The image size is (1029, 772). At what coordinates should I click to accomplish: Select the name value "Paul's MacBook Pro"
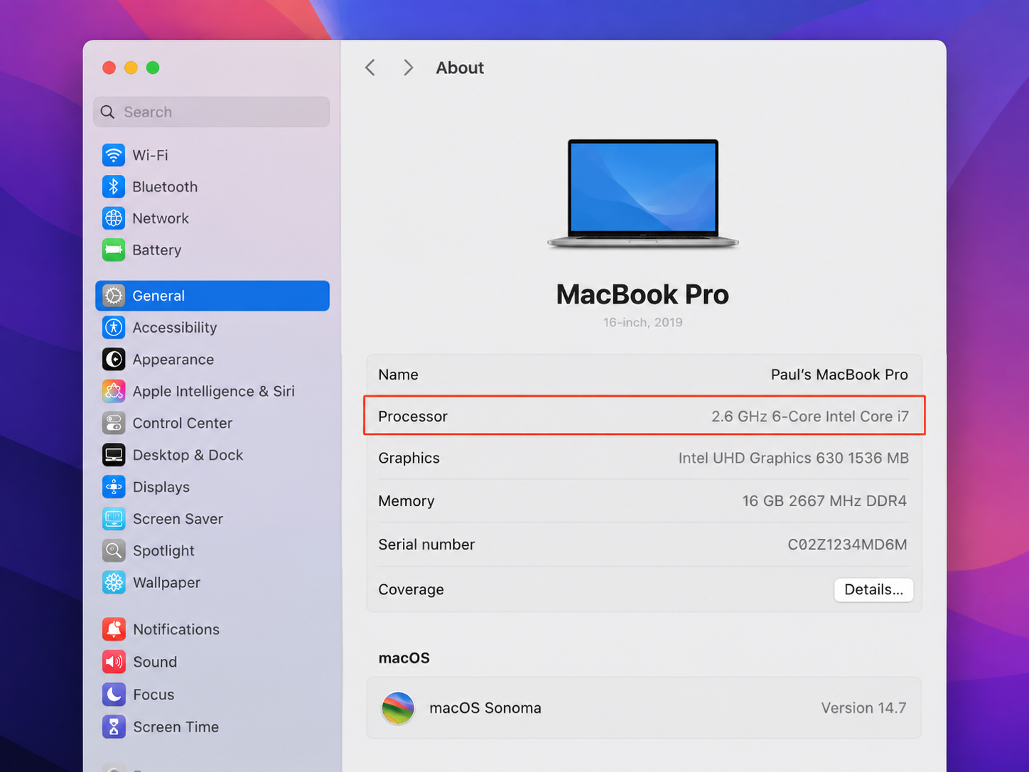click(x=839, y=375)
